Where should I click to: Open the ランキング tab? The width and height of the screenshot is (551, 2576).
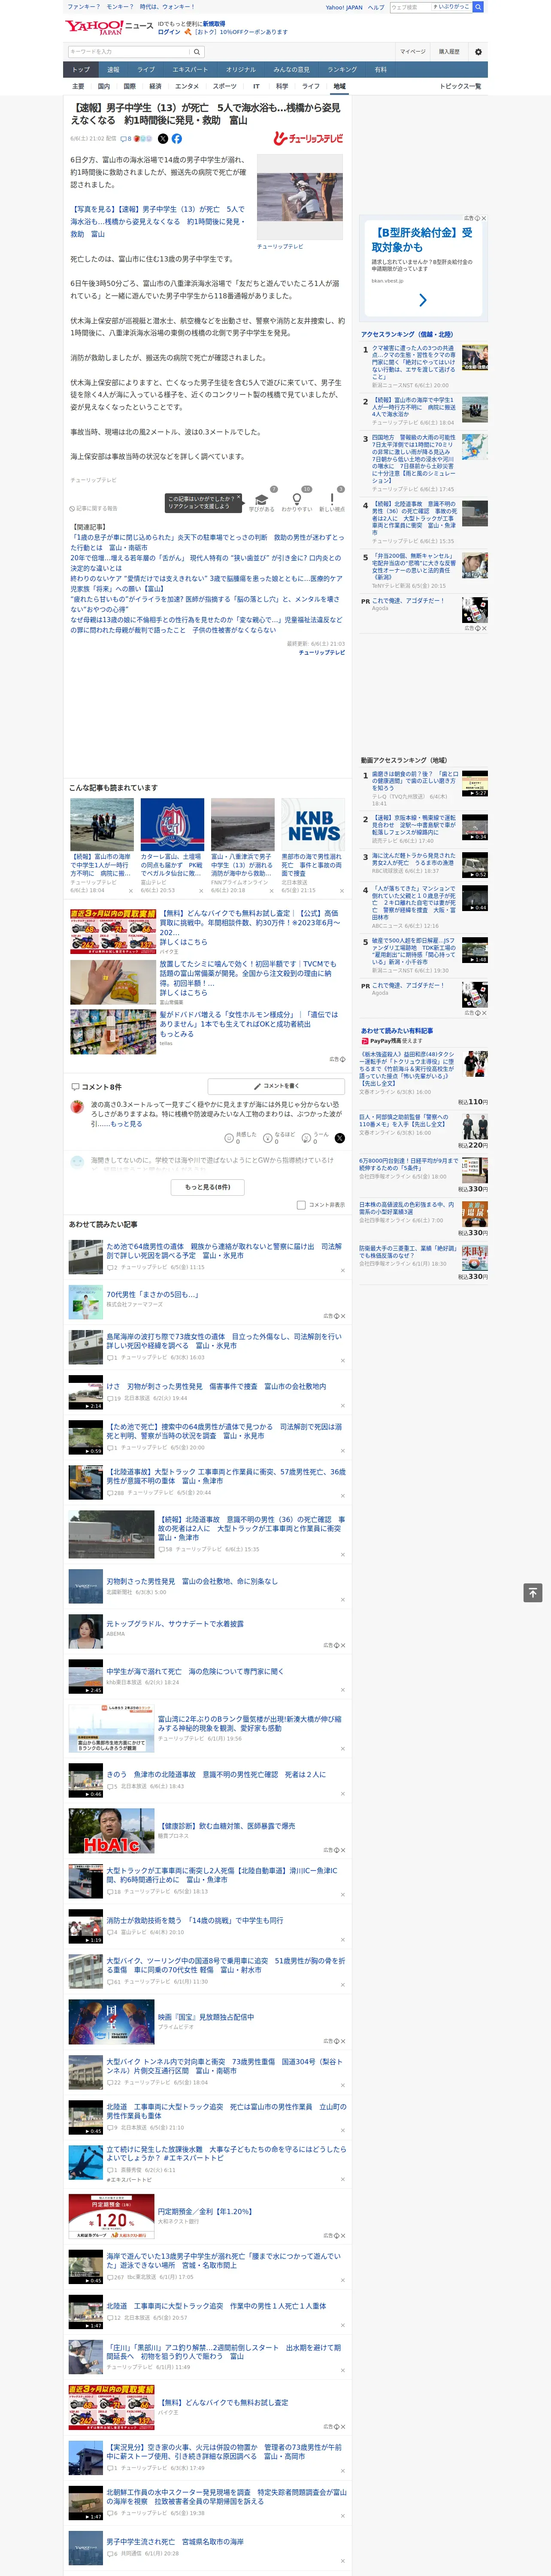click(342, 70)
